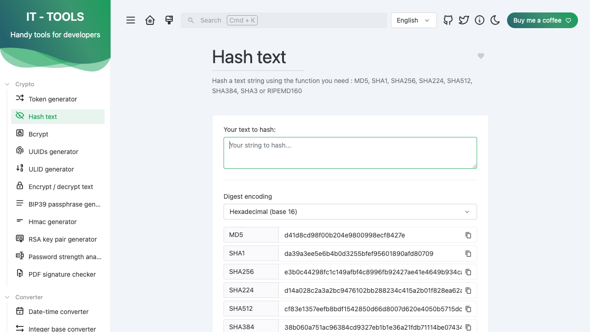The height and width of the screenshot is (332, 590).
Task: Toggle the sidebar menu hamburger icon
Action: [131, 20]
